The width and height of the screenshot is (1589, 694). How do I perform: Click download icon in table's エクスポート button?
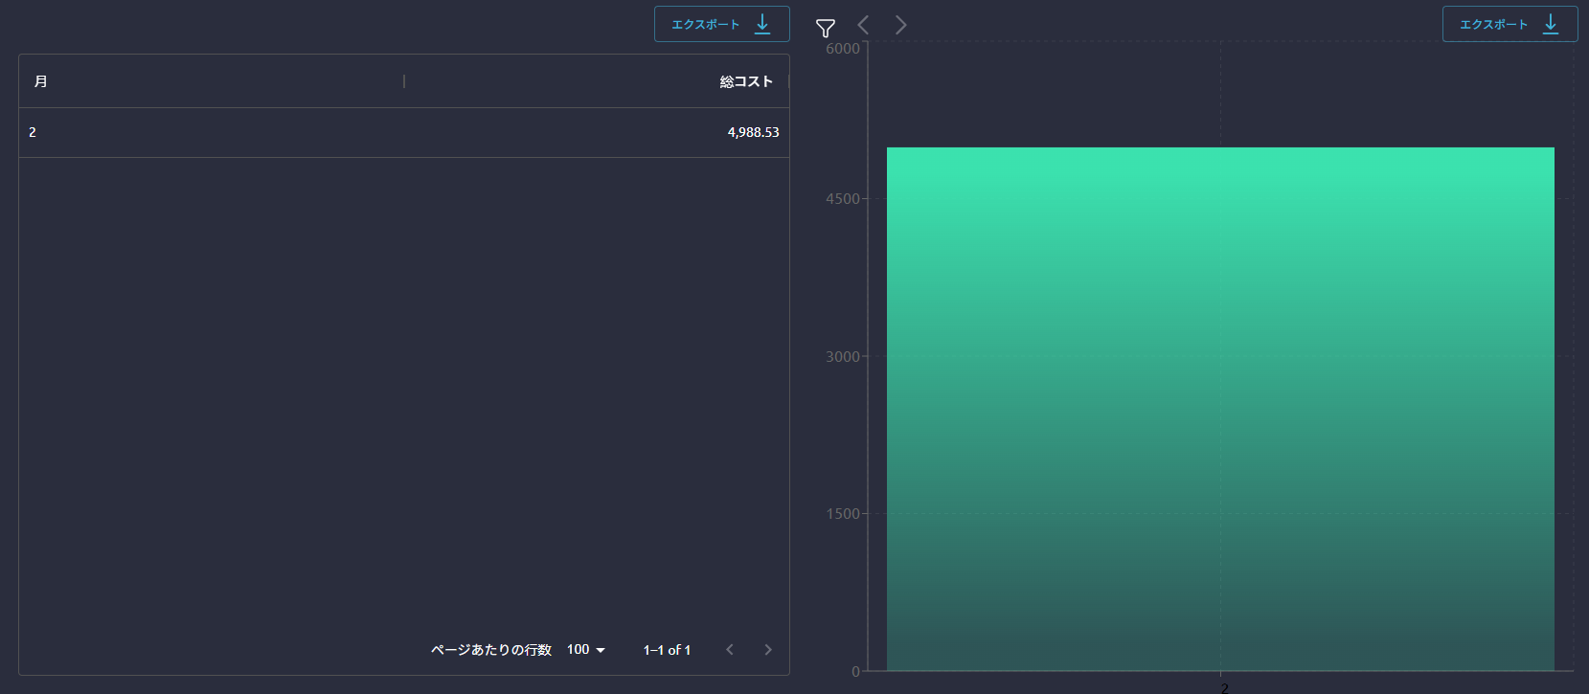(762, 24)
